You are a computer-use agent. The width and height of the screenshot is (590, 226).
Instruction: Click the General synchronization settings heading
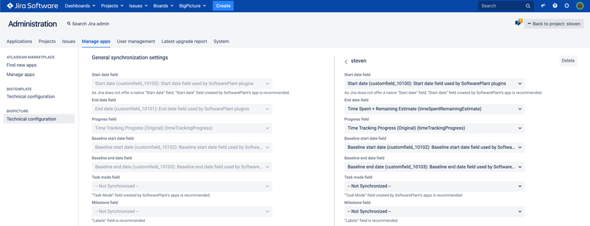point(130,58)
